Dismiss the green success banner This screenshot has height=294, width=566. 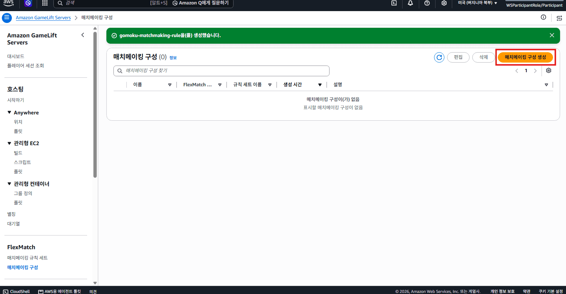point(552,35)
